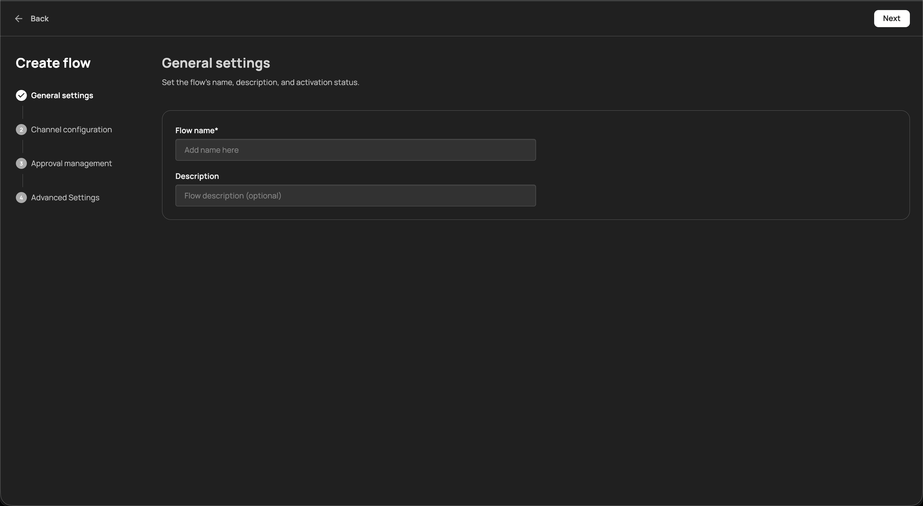
Task: Click the checkmark icon on General settings step
Action: [x=21, y=95]
